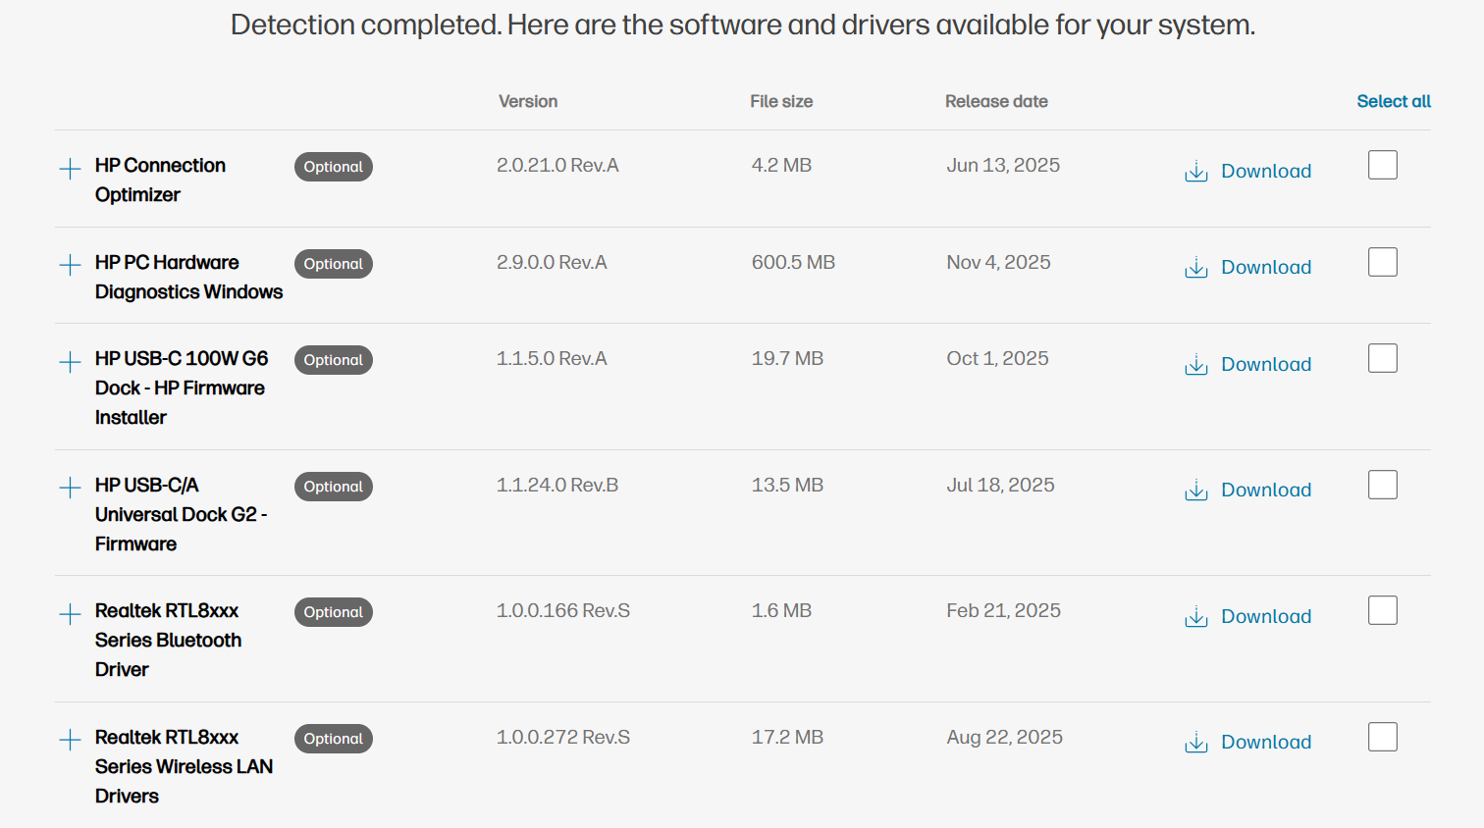Click Download text for Realtek Wireless LAN Drivers

[x=1266, y=742]
